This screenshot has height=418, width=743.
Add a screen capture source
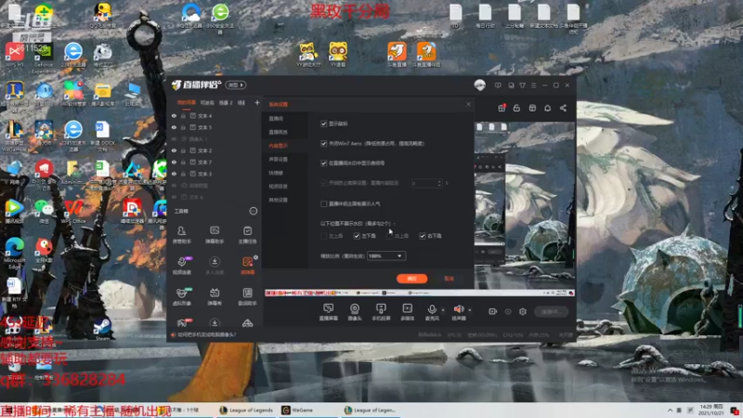click(x=329, y=312)
